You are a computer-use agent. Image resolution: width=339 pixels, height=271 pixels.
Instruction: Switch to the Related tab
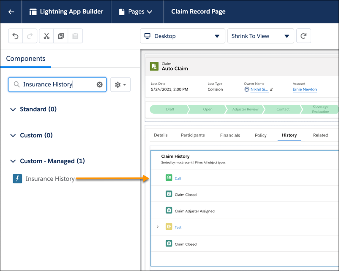320,135
